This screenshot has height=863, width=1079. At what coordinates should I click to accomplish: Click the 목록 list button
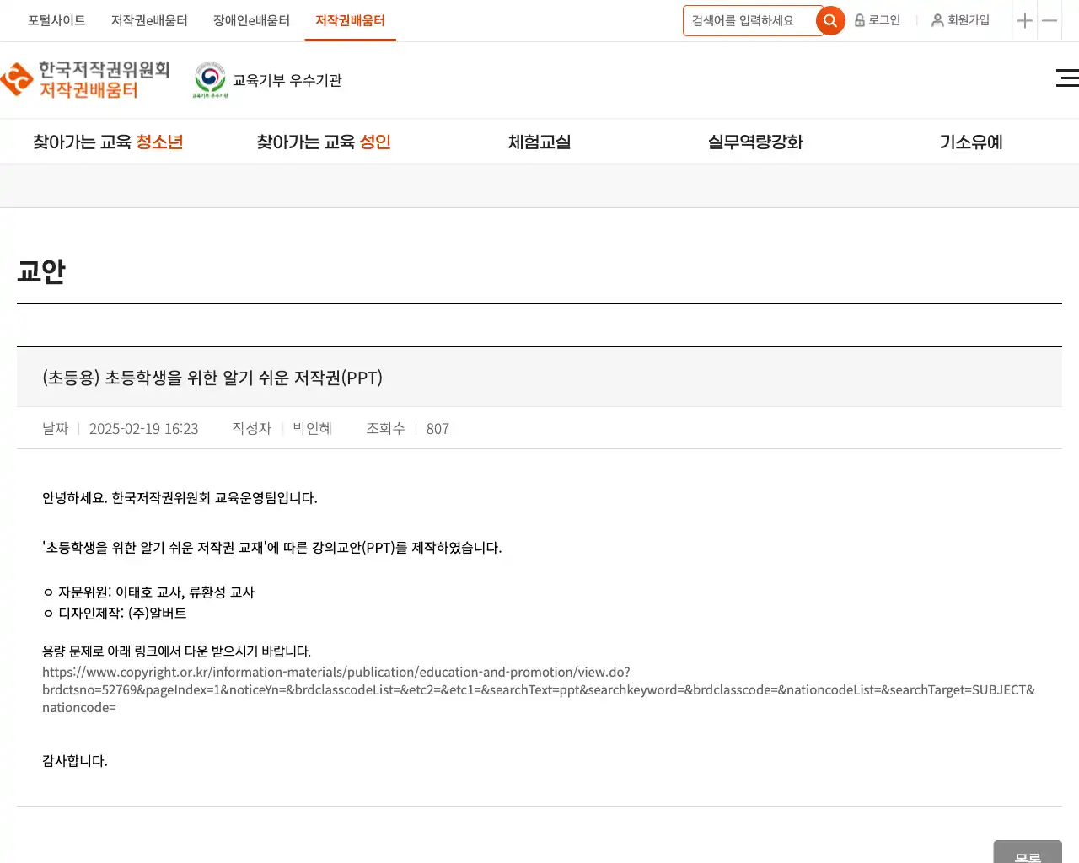click(1028, 853)
